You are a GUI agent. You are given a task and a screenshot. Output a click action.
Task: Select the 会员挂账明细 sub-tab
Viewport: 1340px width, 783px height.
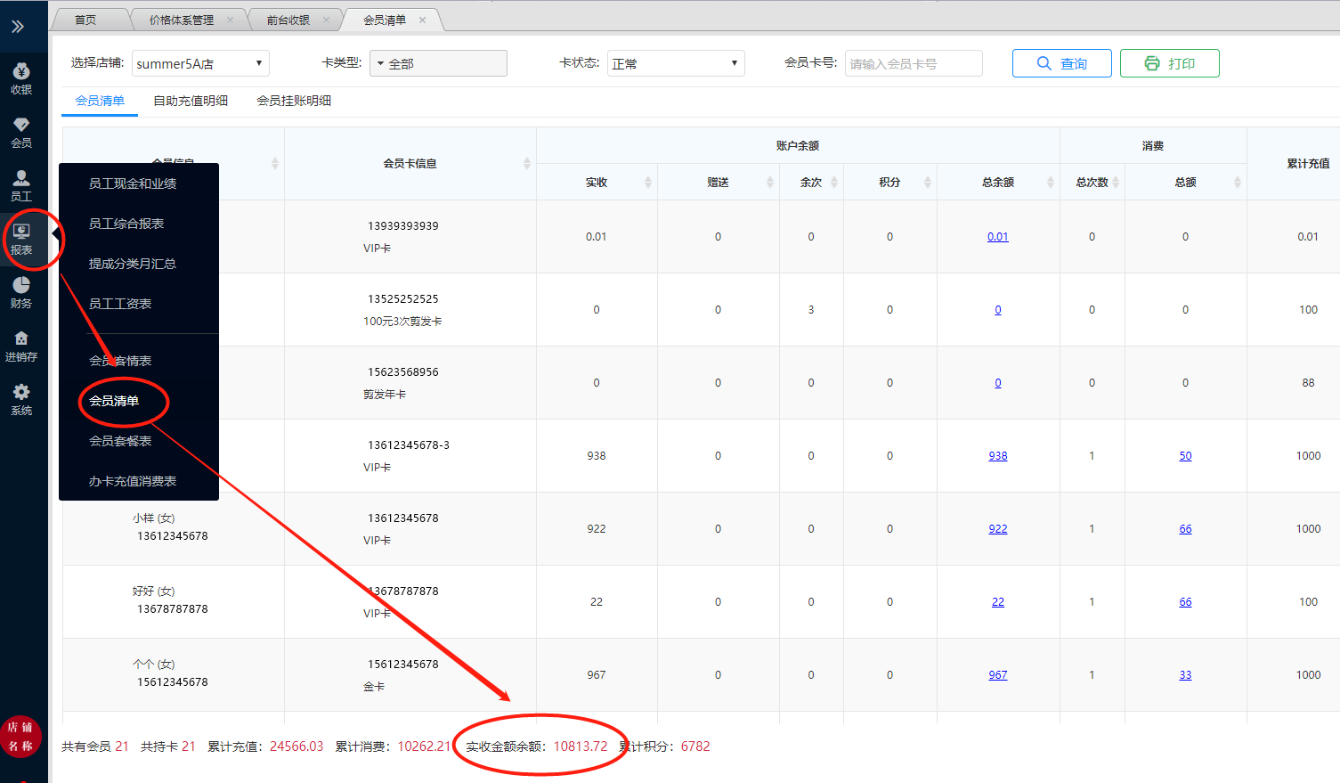(294, 101)
